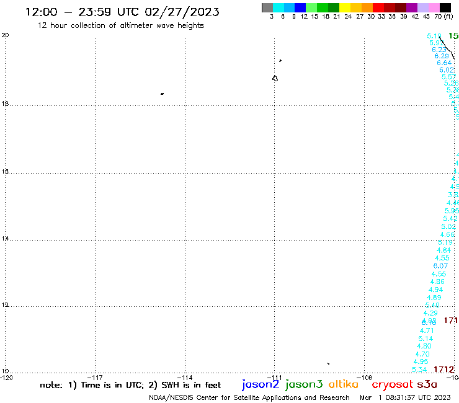
Task: Select the dark blue 12 ft legend swatch
Action: point(301,7)
